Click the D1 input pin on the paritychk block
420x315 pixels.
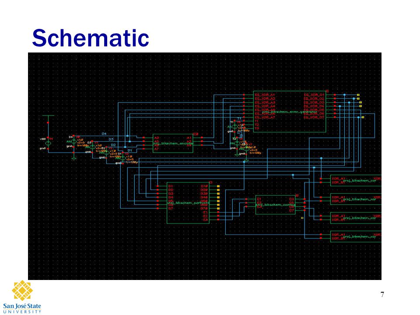click(x=171, y=186)
